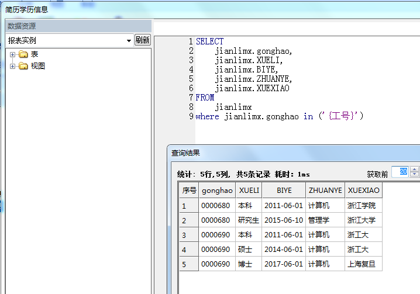Select the 视图 tree item label
This screenshot has height=294, width=420.
point(38,66)
